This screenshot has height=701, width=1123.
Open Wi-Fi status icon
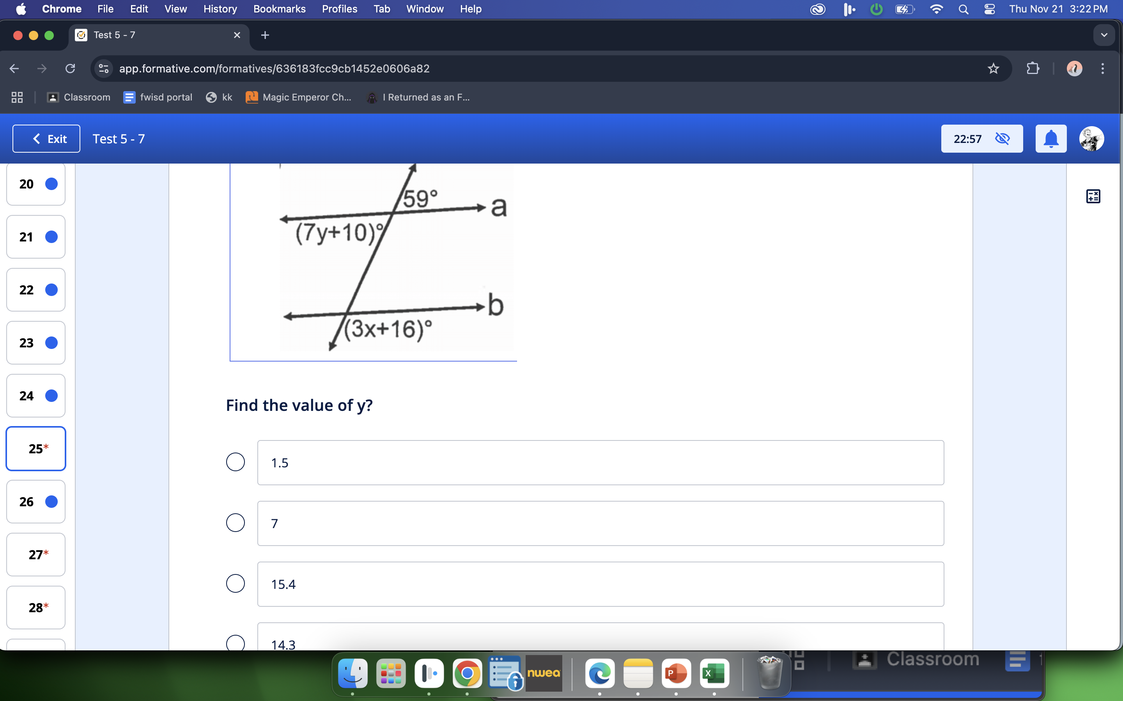click(937, 9)
